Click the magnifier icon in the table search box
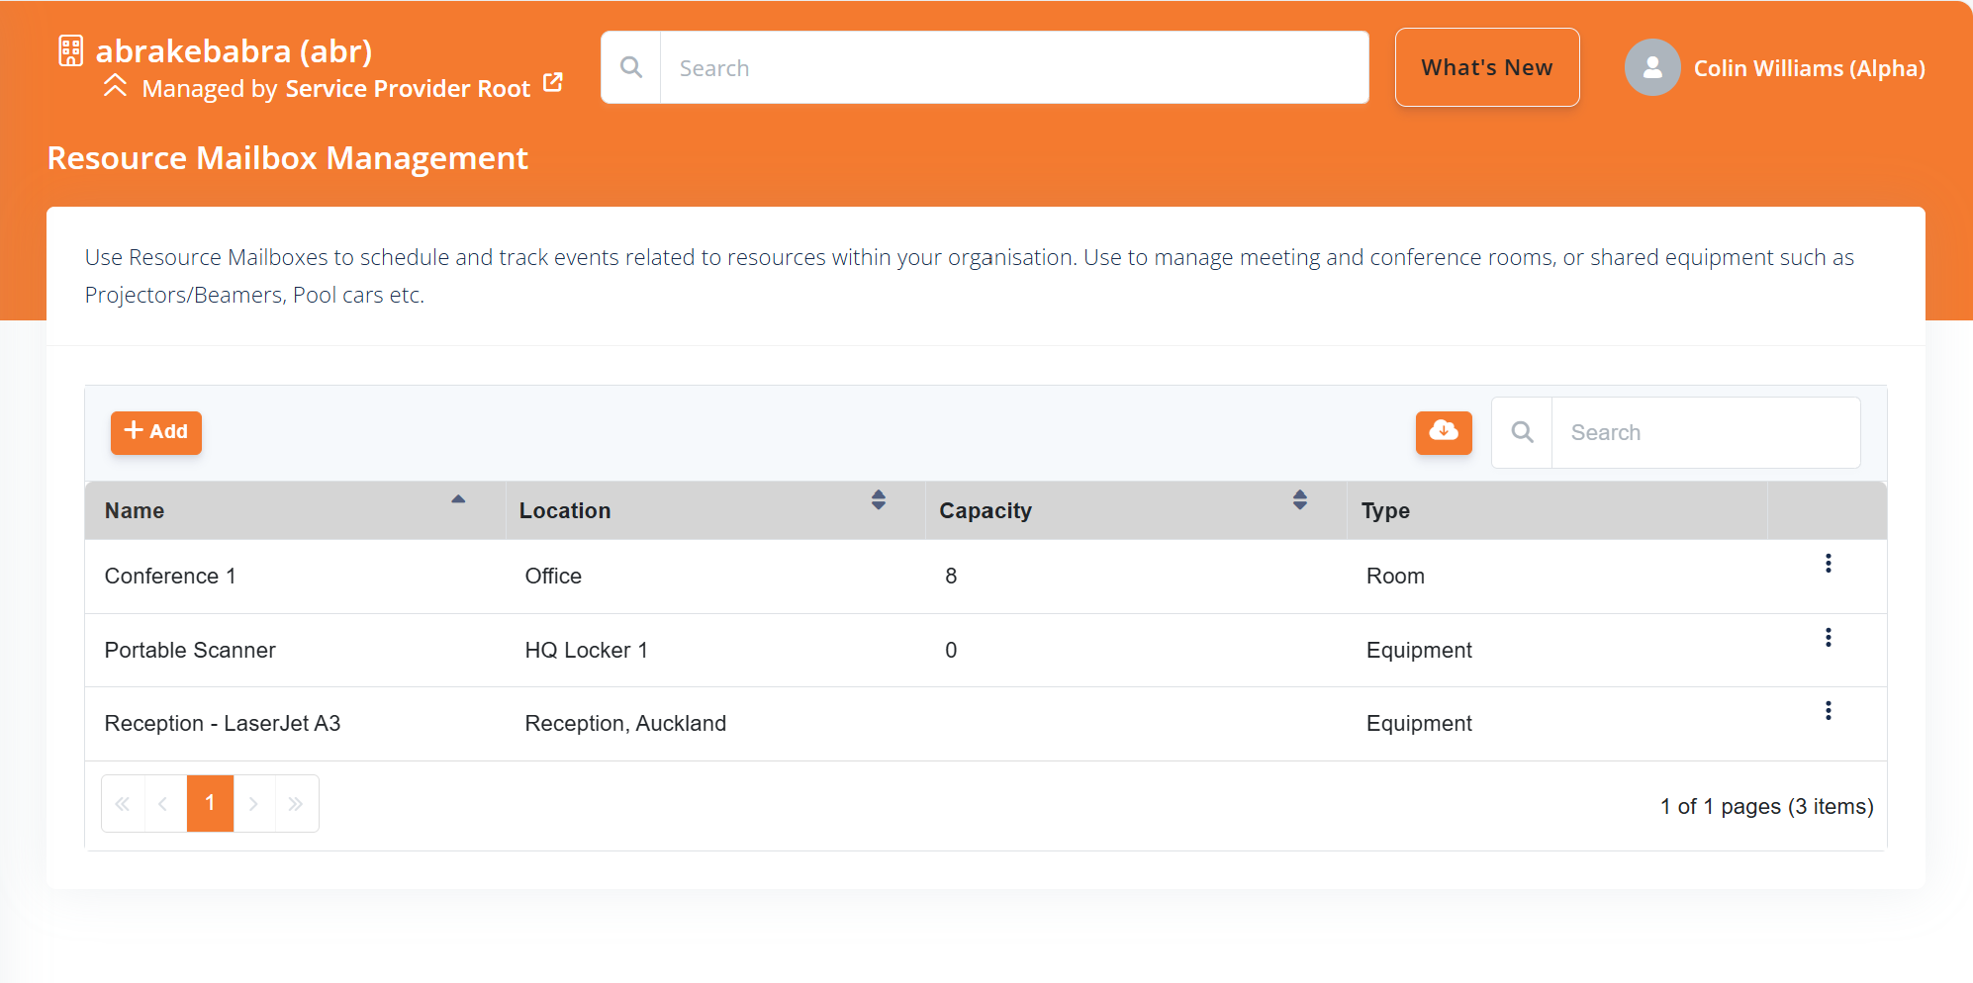The image size is (1973, 983). [x=1521, y=432]
